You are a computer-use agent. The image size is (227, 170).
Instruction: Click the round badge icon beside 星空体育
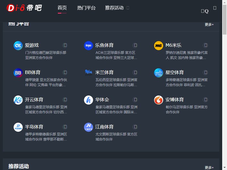coord(205,73)
